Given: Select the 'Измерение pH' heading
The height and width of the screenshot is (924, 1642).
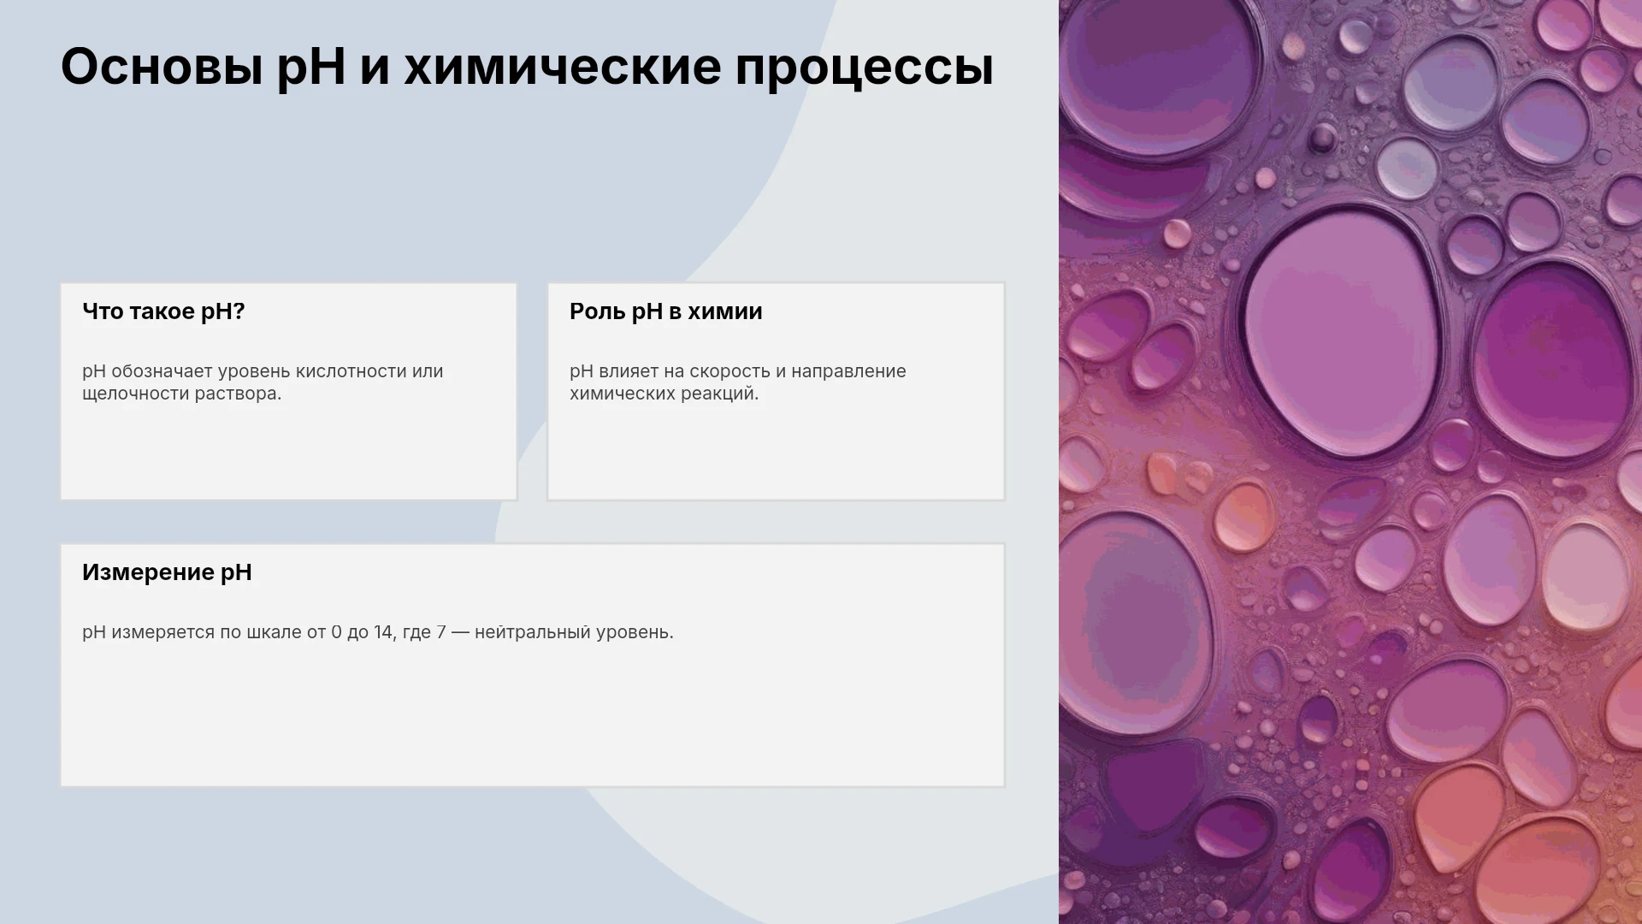Looking at the screenshot, I should 167,572.
